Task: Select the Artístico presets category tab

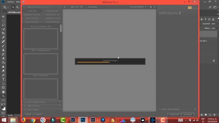Action: pyautogui.click(x=32, y=18)
